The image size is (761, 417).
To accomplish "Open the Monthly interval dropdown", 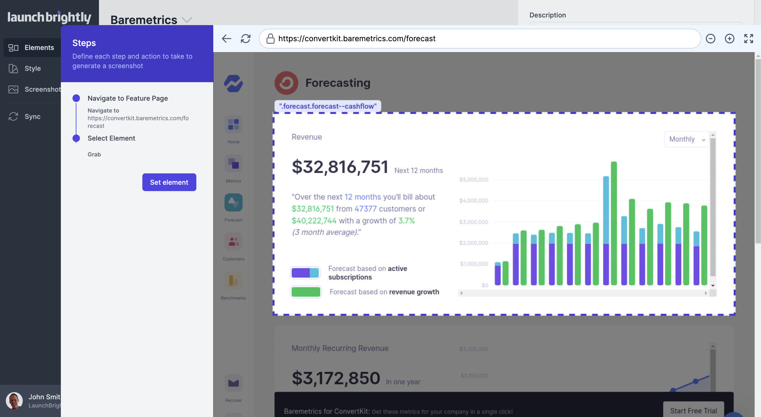I will pyautogui.click(x=687, y=139).
